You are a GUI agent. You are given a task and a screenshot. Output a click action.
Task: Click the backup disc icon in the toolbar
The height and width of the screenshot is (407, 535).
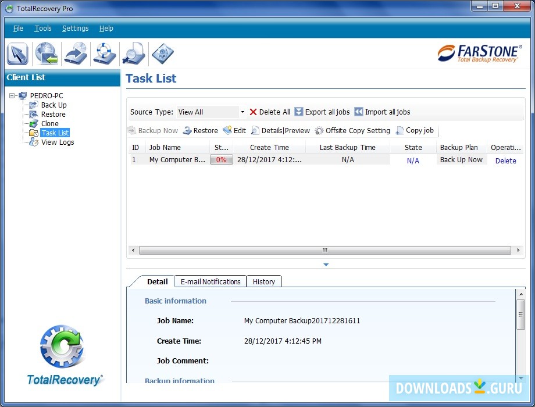point(75,53)
